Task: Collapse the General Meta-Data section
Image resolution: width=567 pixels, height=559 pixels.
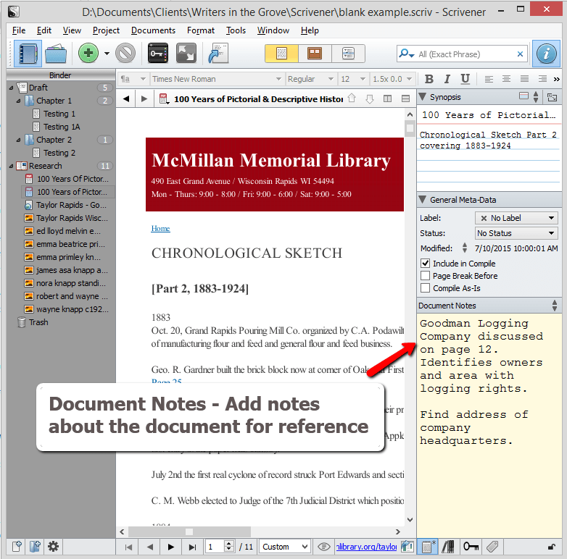Action: [x=422, y=199]
